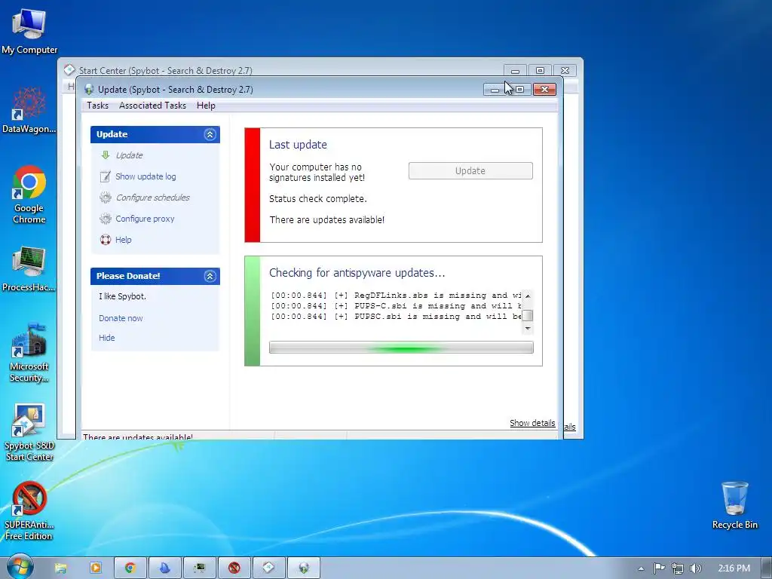Viewport: 772px width, 579px height.
Task: Collapse the Please Donate! panel
Action: point(210,276)
